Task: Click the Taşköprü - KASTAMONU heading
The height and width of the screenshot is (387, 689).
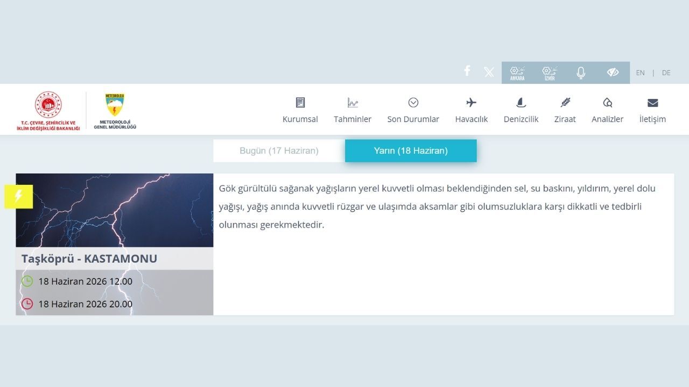Action: click(89, 259)
